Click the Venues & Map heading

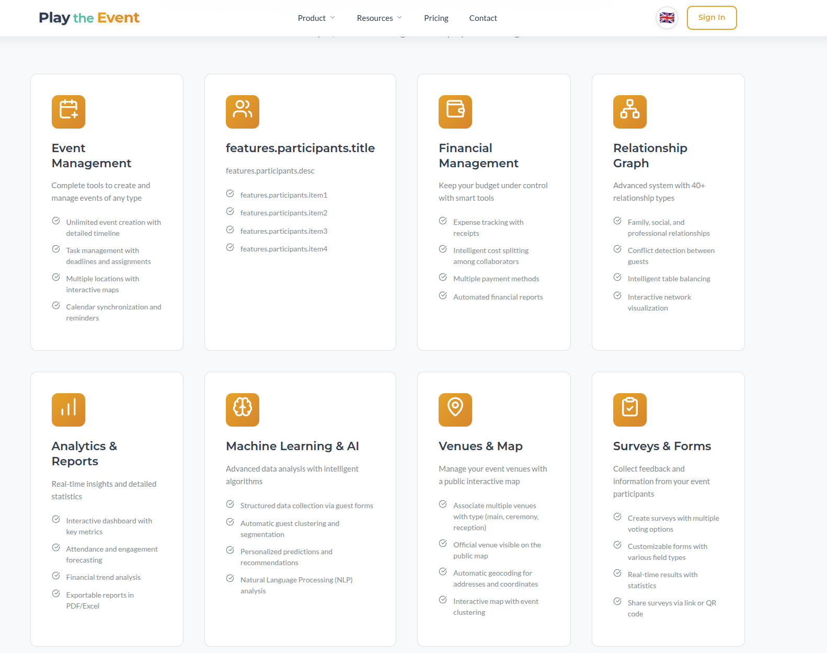point(480,446)
